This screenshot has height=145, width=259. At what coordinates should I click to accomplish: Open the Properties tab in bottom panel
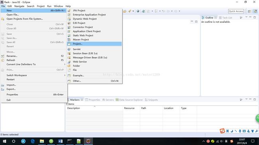[x=93, y=100]
